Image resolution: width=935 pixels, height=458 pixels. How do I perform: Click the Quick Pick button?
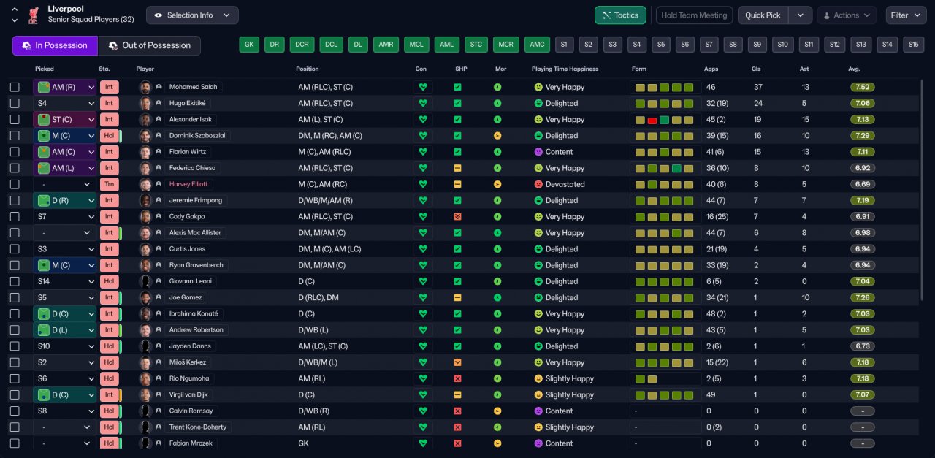pyautogui.click(x=763, y=15)
